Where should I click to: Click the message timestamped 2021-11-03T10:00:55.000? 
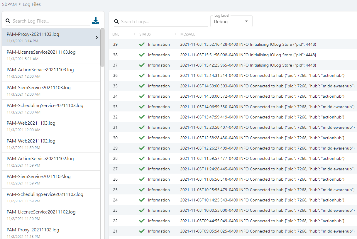tap(268, 210)
